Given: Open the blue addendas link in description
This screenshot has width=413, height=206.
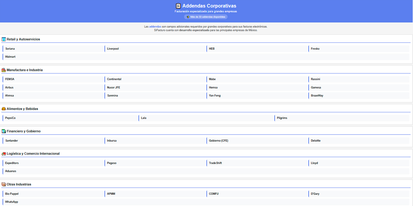Looking at the screenshot, I should pyautogui.click(x=155, y=27).
